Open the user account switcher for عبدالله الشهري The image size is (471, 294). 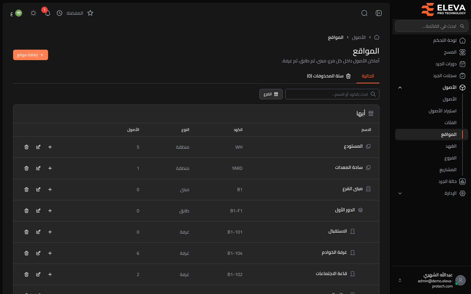coord(432,280)
